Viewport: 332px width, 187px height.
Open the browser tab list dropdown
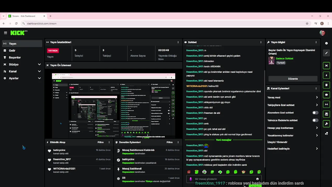3,16
